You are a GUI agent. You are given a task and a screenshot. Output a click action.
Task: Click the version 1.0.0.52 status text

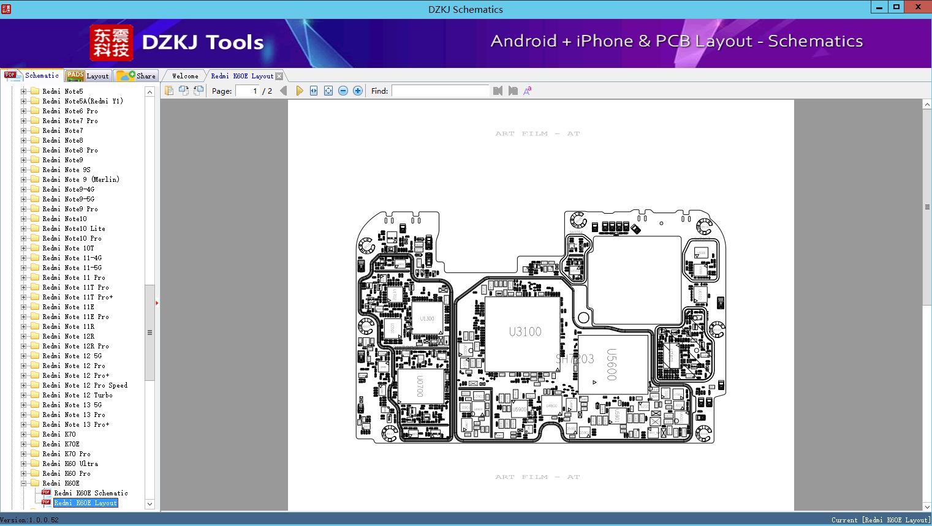(30, 520)
